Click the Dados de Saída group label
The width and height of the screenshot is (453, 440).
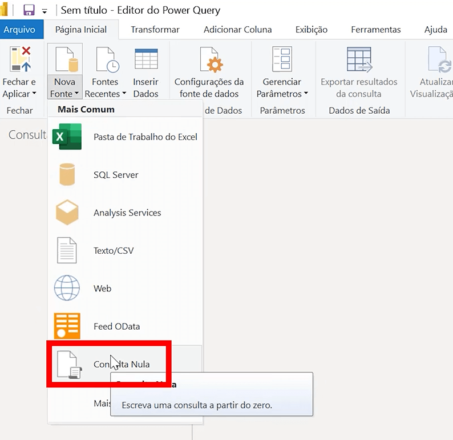pos(359,110)
